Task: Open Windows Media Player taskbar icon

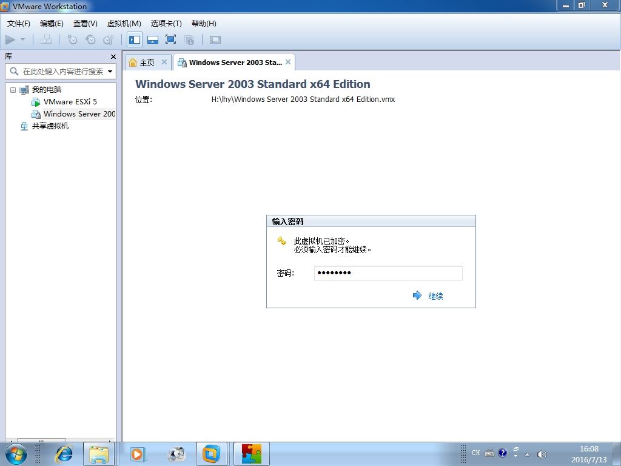Action: point(138,454)
